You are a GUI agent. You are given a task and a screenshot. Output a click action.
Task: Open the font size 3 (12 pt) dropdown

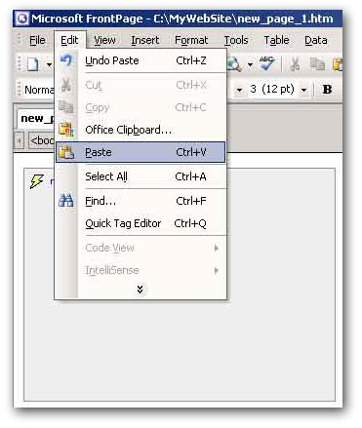(x=304, y=90)
